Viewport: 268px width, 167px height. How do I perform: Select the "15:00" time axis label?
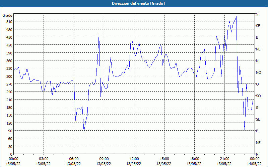[164, 159]
